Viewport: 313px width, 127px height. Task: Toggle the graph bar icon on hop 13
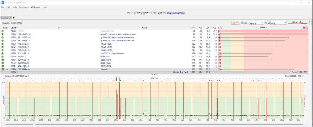(x=7, y=69)
